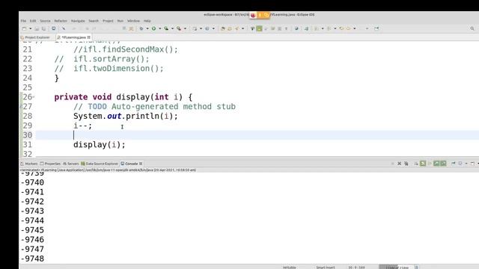Click the Save All toolbar icon

pyautogui.click(x=44, y=28)
